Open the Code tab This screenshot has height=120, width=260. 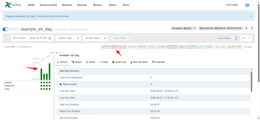point(103,62)
